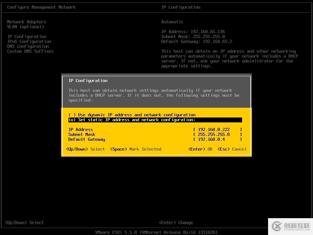The image size is (313, 235).
Task: Open the VLAN (optional) menu entry
Action: click(x=25, y=27)
